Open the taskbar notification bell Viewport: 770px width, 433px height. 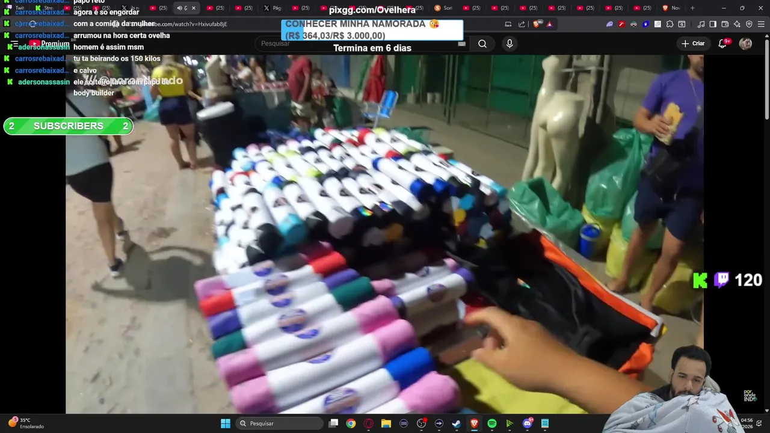click(x=760, y=423)
